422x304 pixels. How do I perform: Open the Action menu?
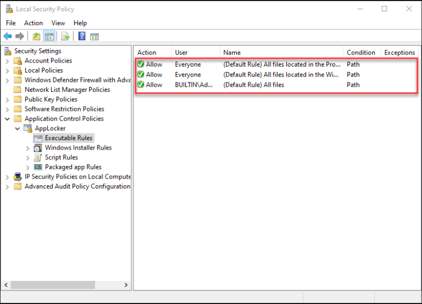(x=34, y=23)
